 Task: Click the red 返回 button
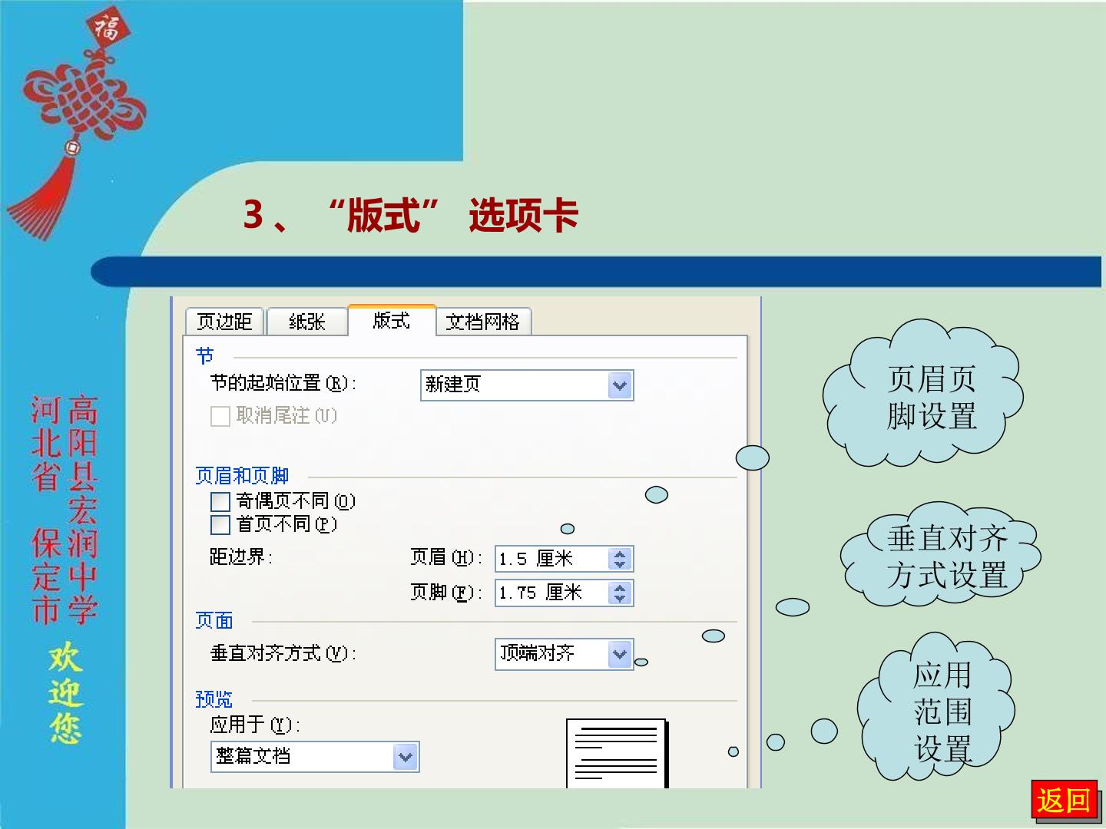pyautogui.click(x=1064, y=801)
